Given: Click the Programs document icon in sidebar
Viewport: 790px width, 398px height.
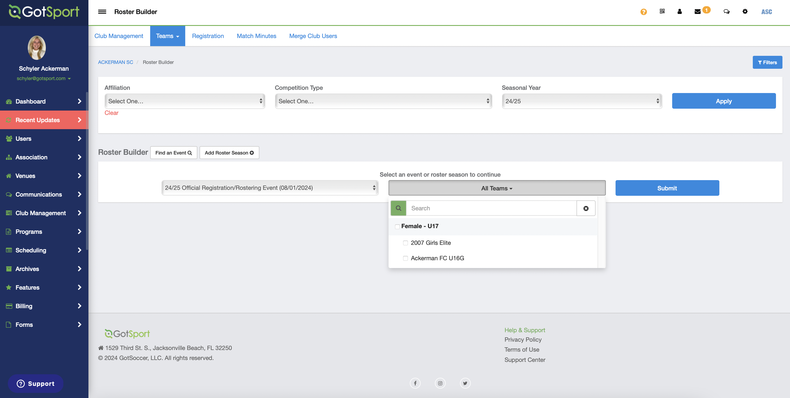Looking at the screenshot, I should pos(9,232).
